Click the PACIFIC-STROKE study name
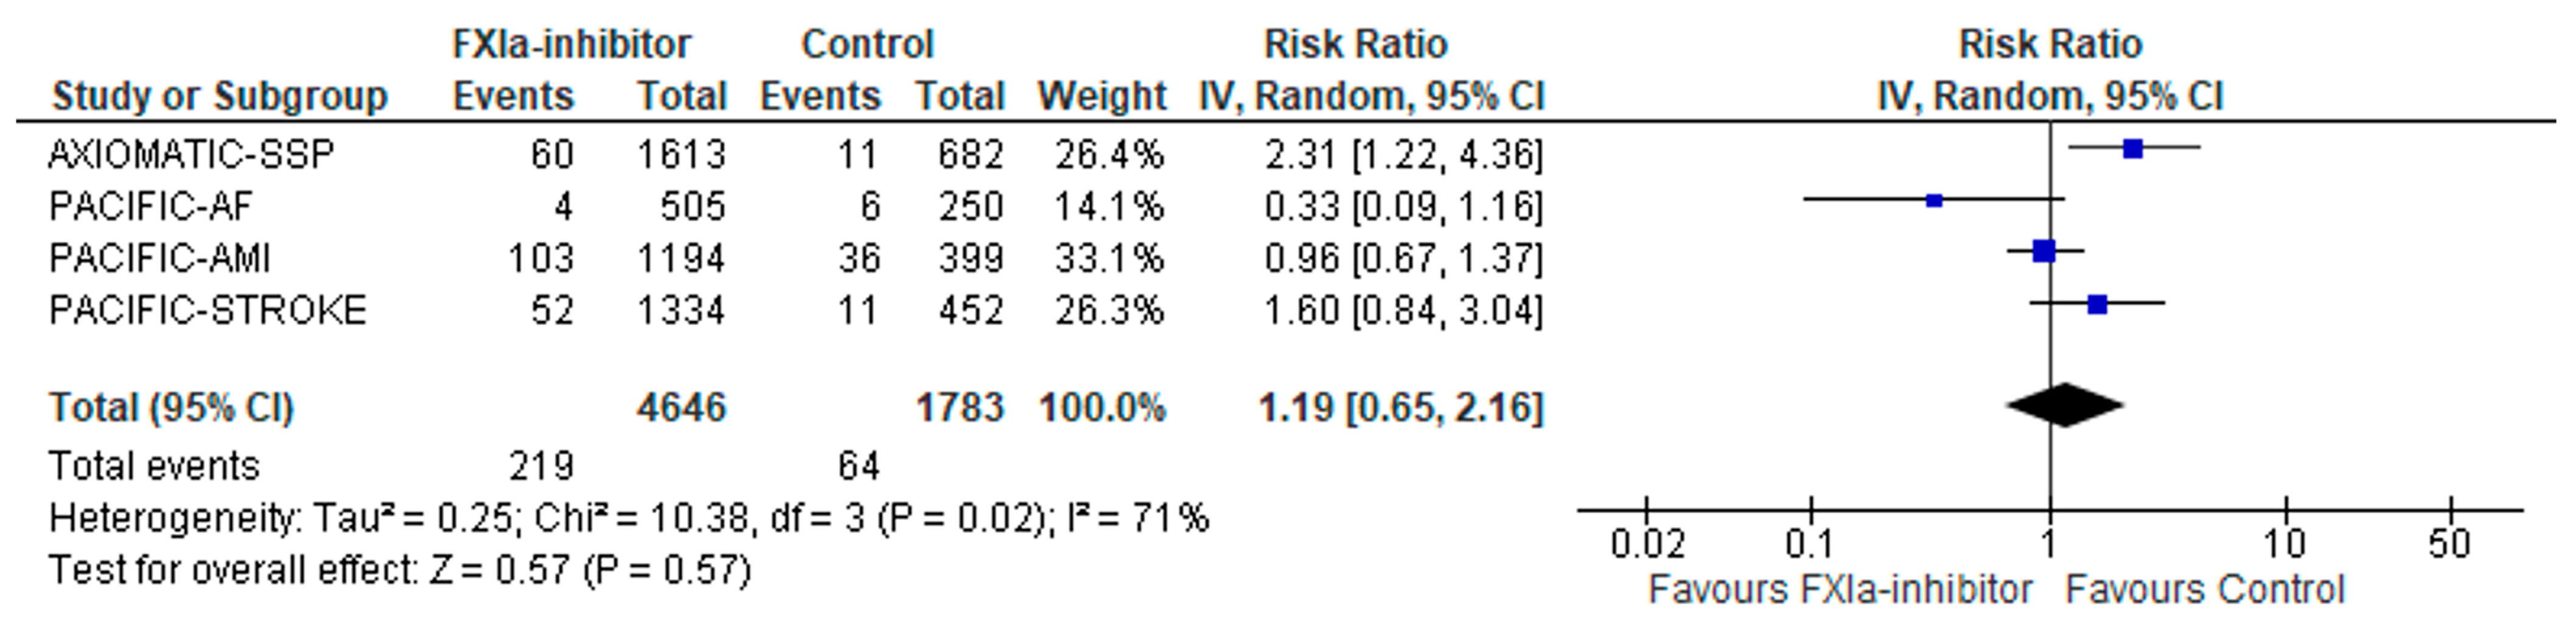Image resolution: width=2576 pixels, height=624 pixels. pos(207,310)
